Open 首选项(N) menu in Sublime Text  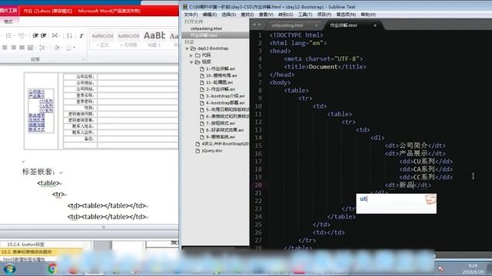[x=346, y=15]
